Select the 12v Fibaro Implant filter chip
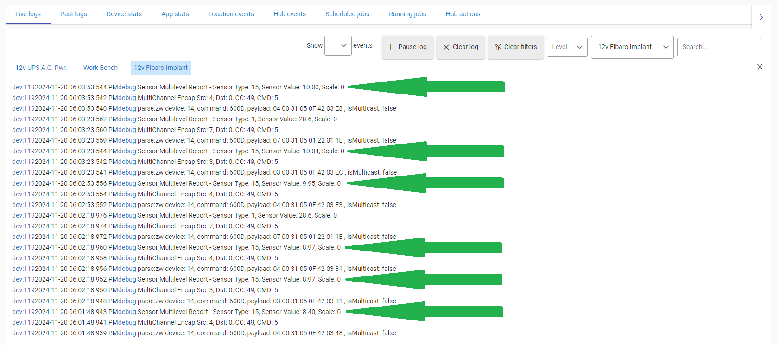The width and height of the screenshot is (780, 345). [161, 68]
